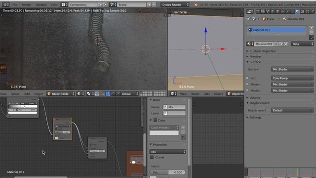Switch to the Physics properties tab
The height and width of the screenshot is (178, 316).
tap(313, 12)
